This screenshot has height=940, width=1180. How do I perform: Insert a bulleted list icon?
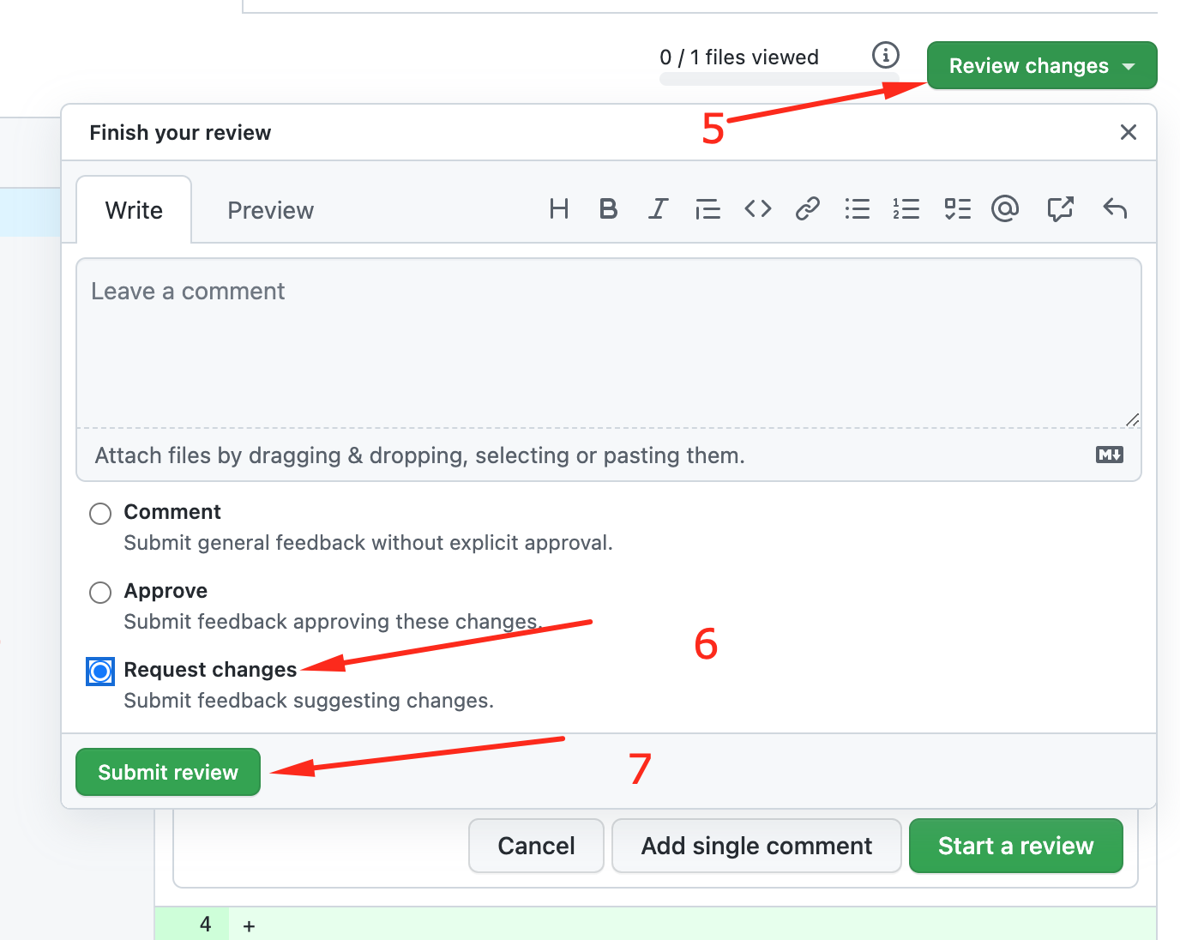(858, 208)
